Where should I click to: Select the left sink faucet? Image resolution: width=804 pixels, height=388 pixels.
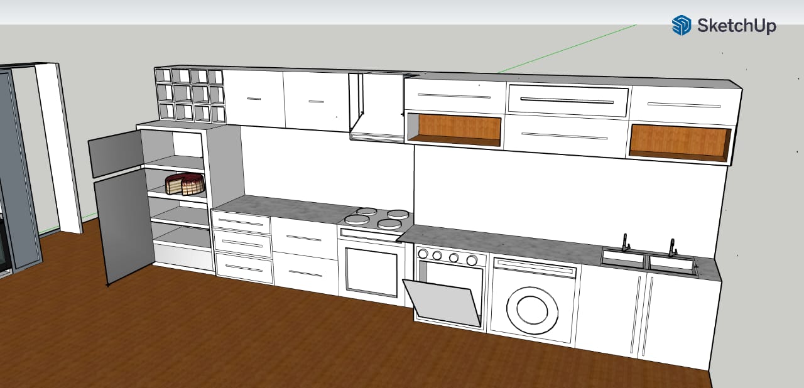coord(625,242)
